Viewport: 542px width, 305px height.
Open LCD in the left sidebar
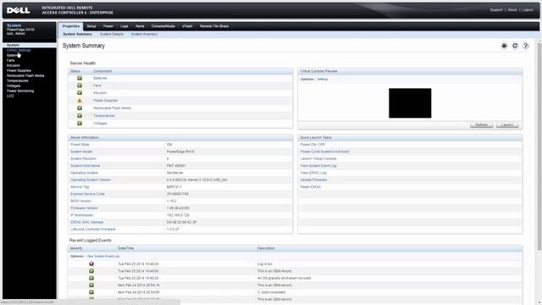(x=10, y=96)
